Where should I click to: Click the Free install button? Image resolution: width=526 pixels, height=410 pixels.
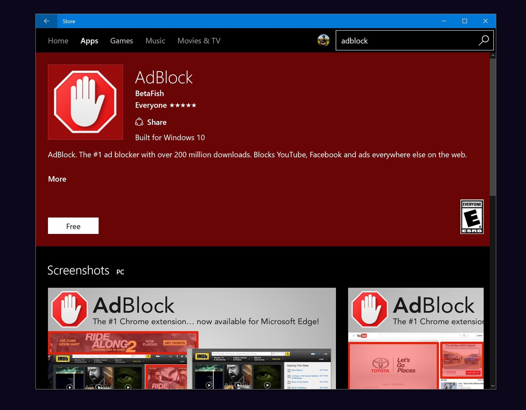click(x=73, y=226)
